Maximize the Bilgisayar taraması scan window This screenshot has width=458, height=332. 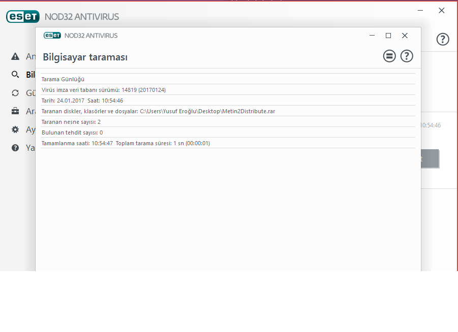click(x=388, y=36)
